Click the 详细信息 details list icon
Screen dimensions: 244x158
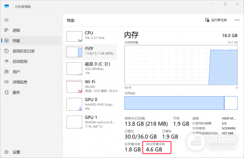pyautogui.click(x=7, y=82)
